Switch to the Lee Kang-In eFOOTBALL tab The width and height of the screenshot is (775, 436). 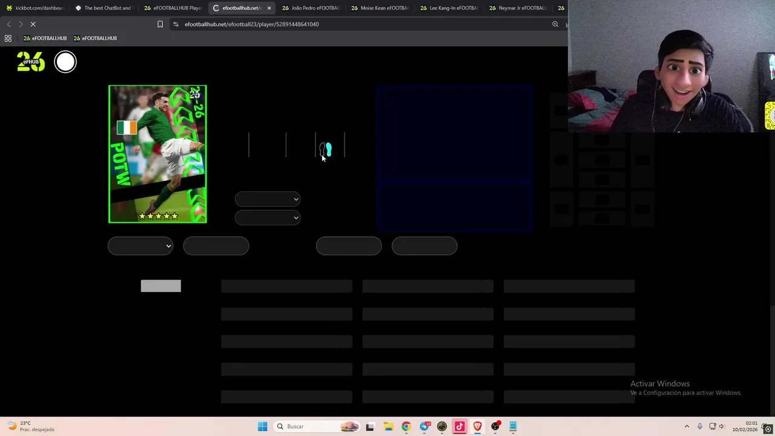(449, 8)
